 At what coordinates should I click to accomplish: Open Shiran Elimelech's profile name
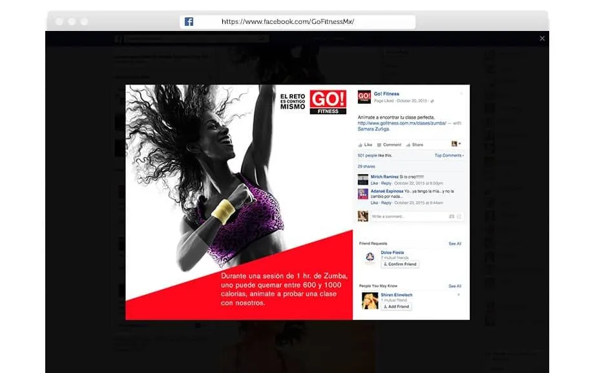click(396, 295)
